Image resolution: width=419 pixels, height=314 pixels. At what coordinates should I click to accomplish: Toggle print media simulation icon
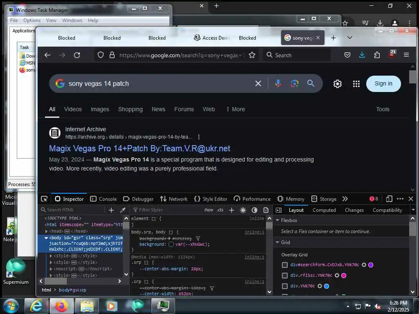pos(266,210)
